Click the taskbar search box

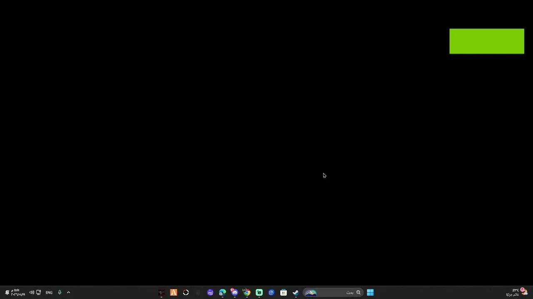point(332,293)
